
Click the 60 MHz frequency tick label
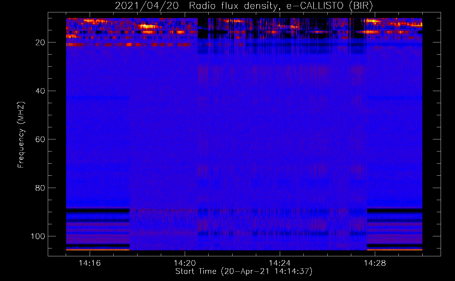coord(40,139)
